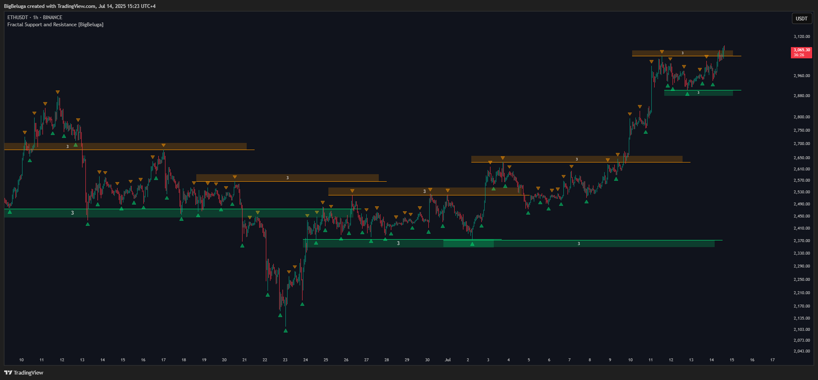Image resolution: width=818 pixels, height=380 pixels.
Task: Click date label 18 on time axis
Action: tap(184, 360)
